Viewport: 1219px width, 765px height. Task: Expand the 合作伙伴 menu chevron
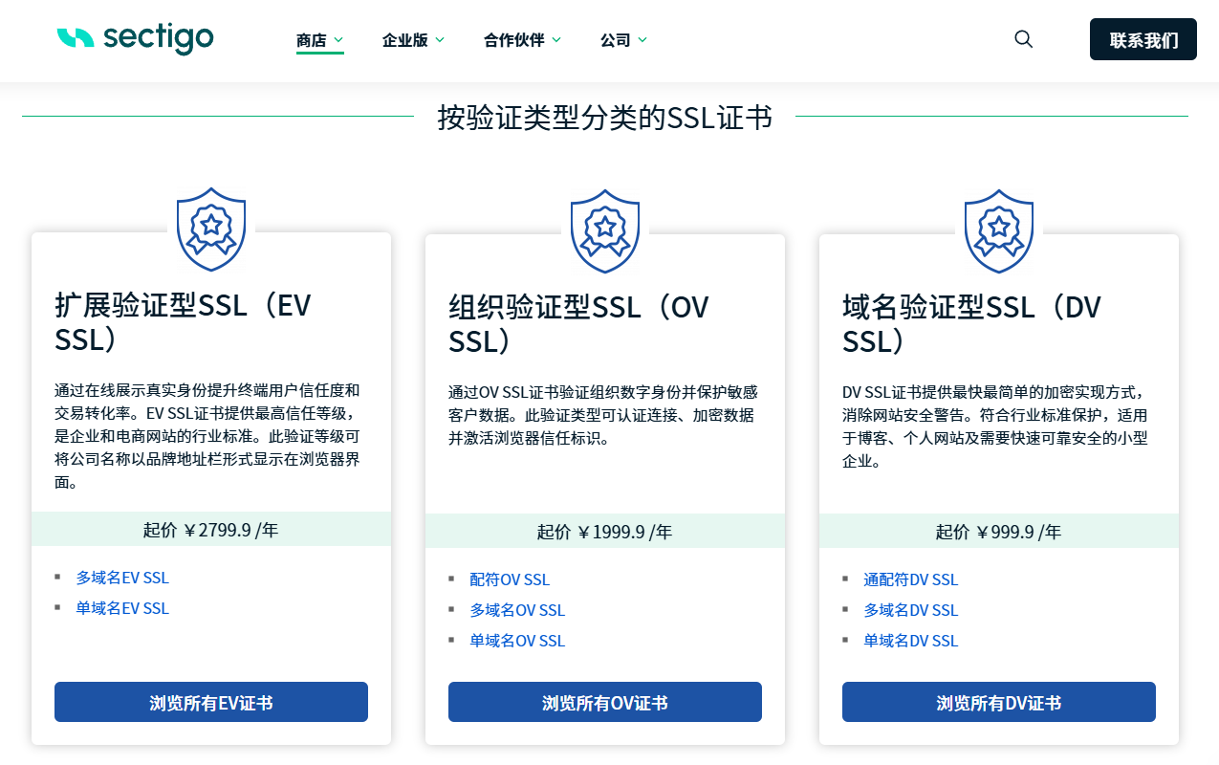tap(556, 40)
